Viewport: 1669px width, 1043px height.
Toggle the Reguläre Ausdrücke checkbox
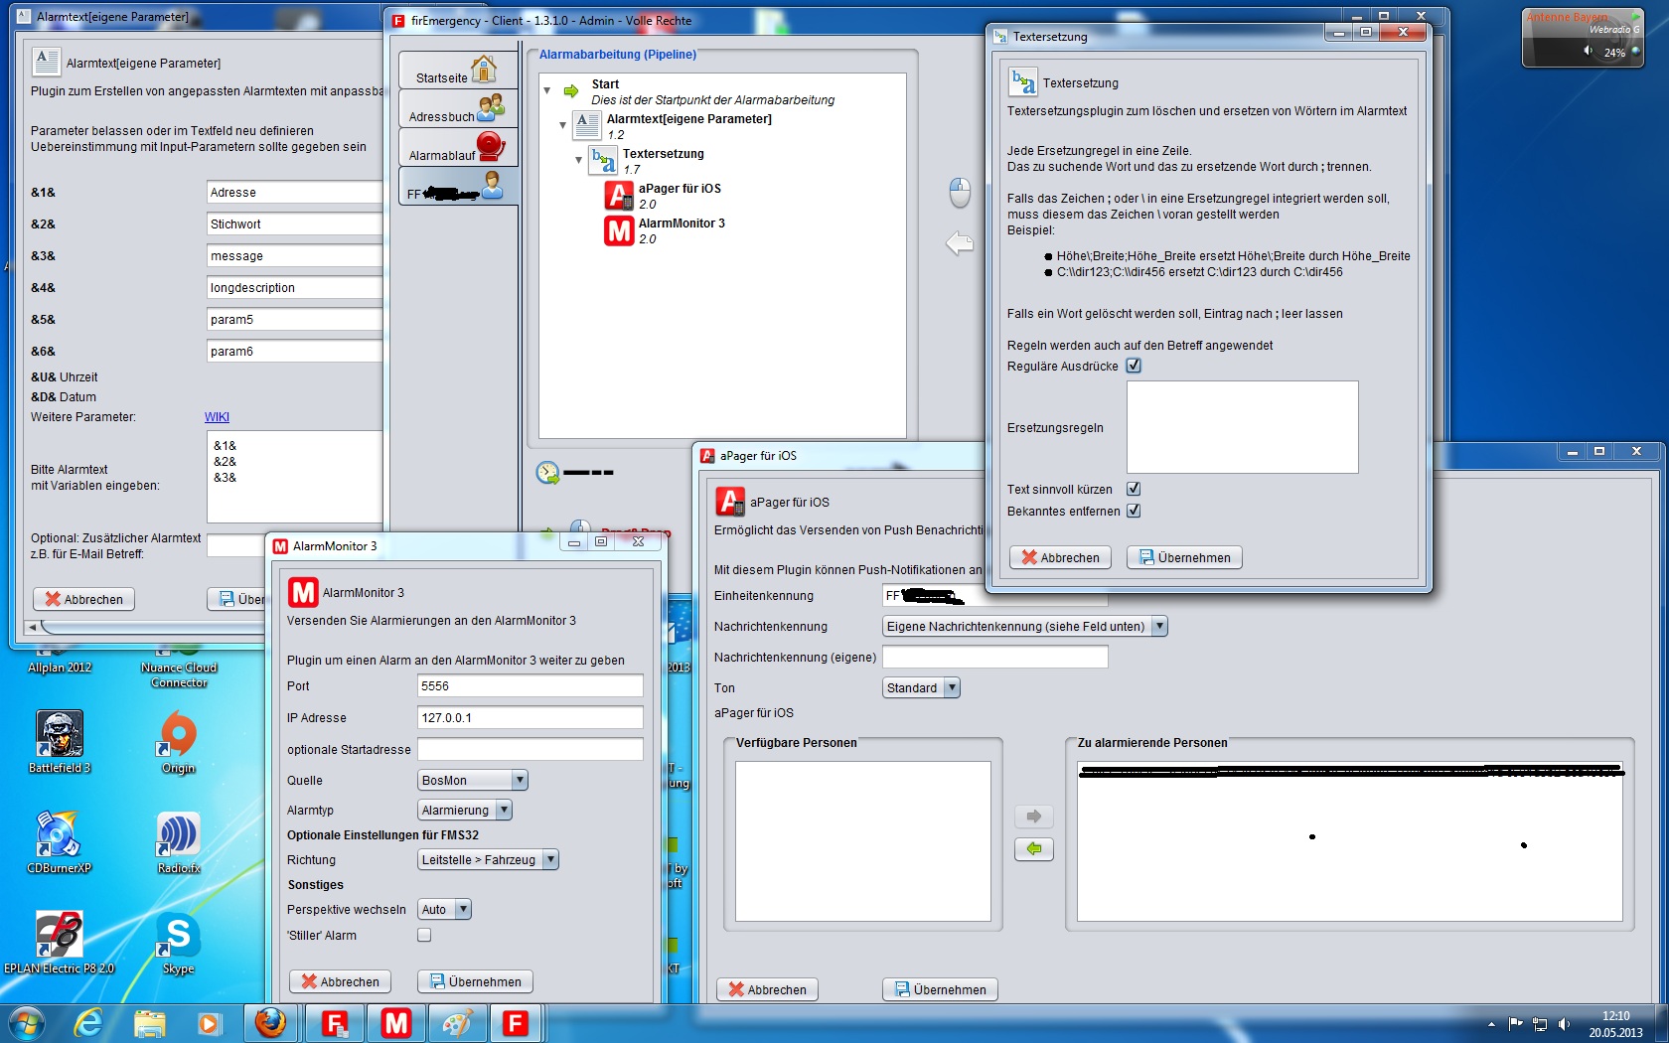click(1134, 366)
